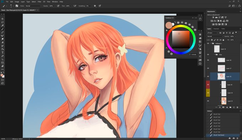Open the Filter menu

point(40,2)
